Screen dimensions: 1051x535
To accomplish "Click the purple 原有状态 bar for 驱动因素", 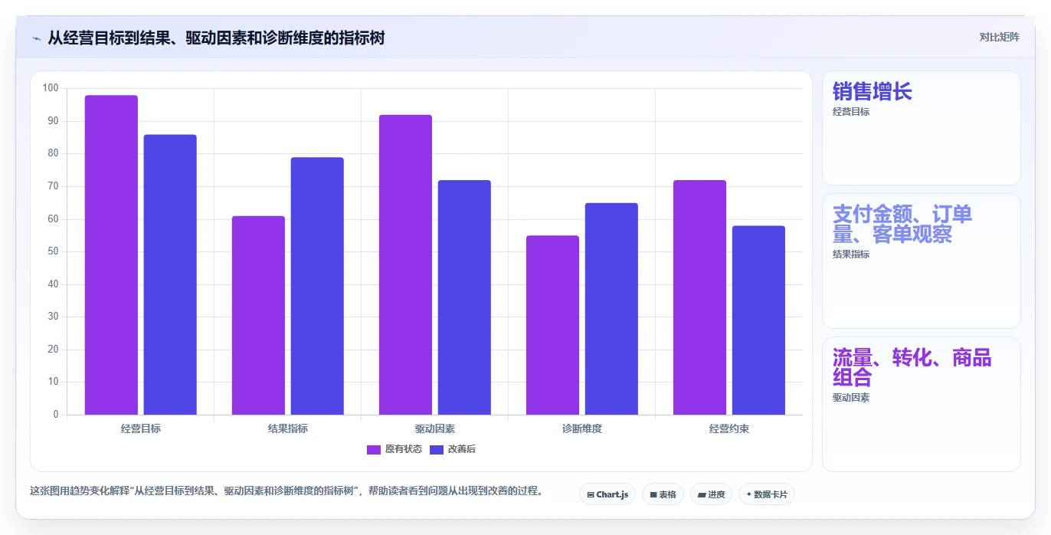I will (x=405, y=264).
